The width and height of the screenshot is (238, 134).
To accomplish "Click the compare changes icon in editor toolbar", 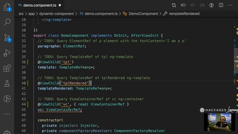I will (x=174, y=5).
